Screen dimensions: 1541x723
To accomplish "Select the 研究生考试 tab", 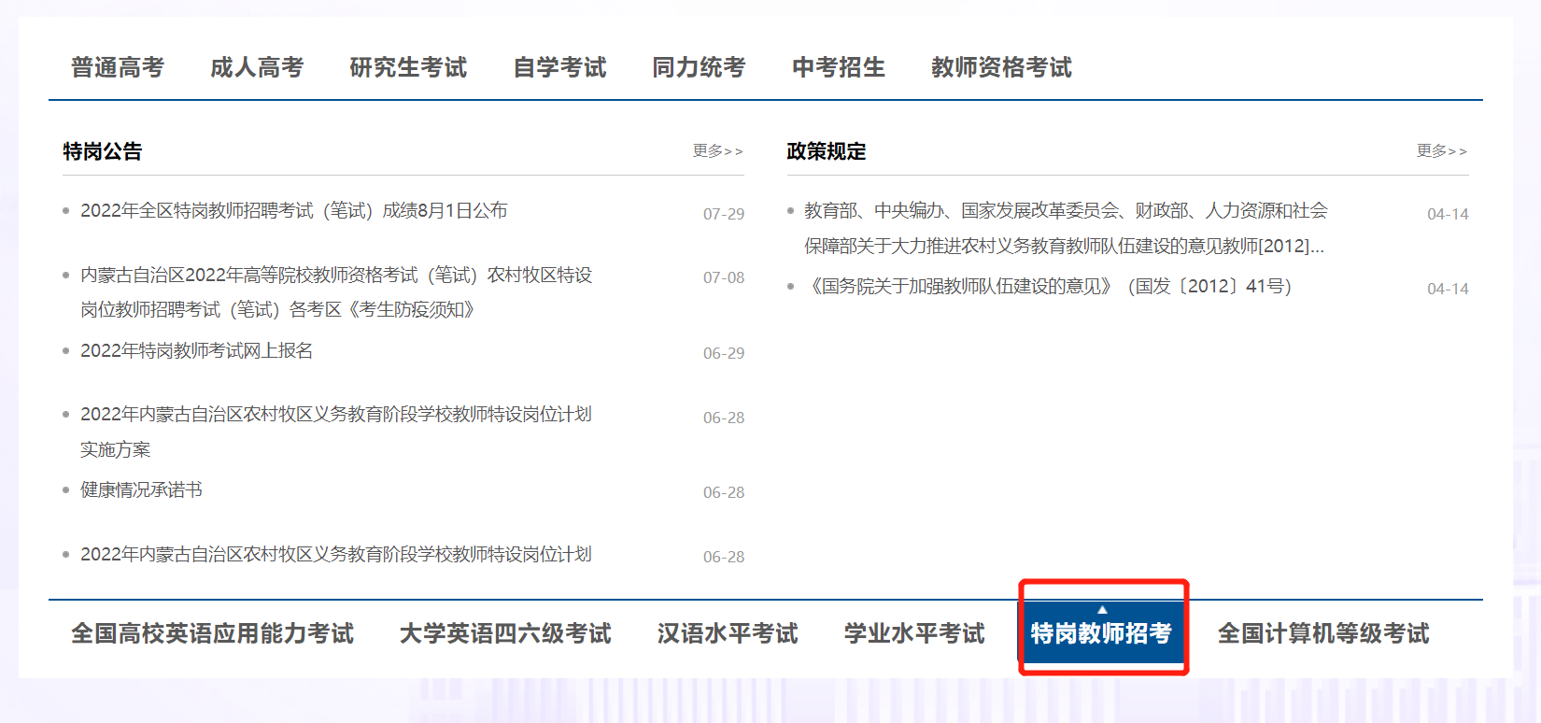I will [x=408, y=67].
